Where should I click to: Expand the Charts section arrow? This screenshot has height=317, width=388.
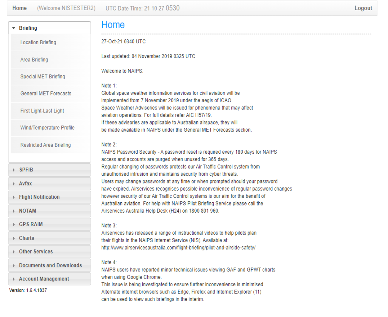14,238
